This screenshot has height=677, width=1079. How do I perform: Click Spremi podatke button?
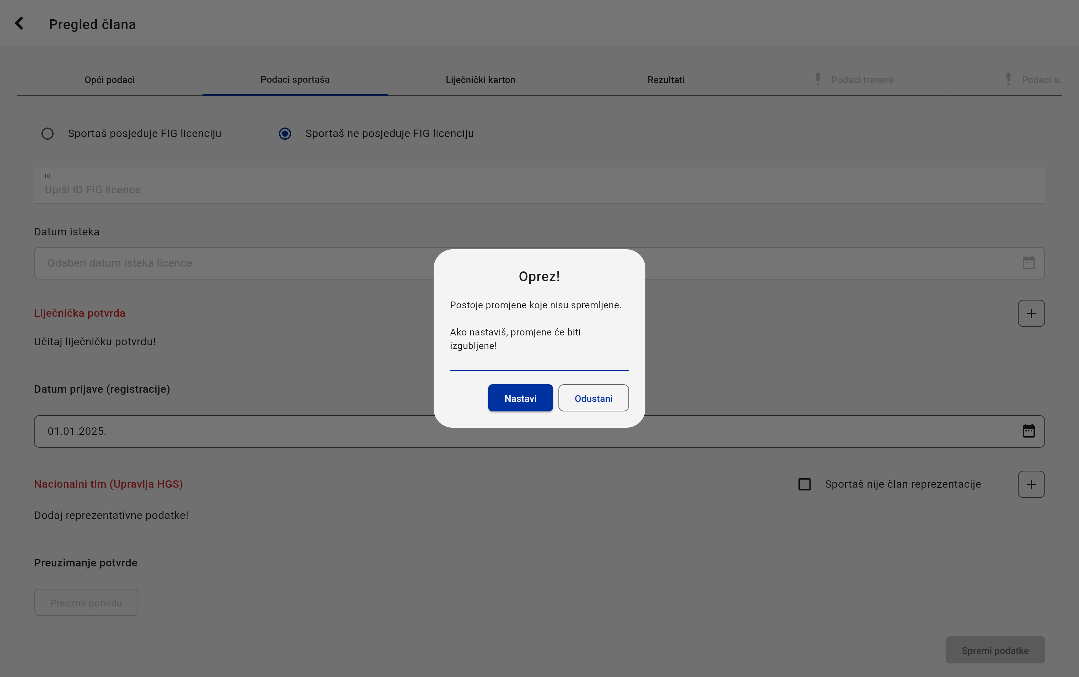pos(995,650)
